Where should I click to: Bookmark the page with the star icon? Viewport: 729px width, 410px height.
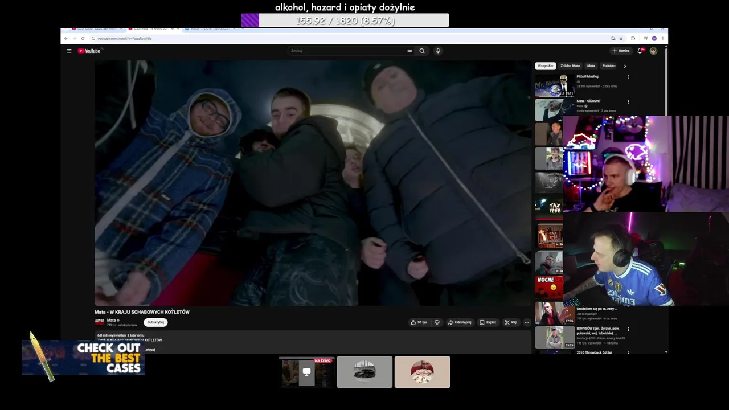click(621, 38)
